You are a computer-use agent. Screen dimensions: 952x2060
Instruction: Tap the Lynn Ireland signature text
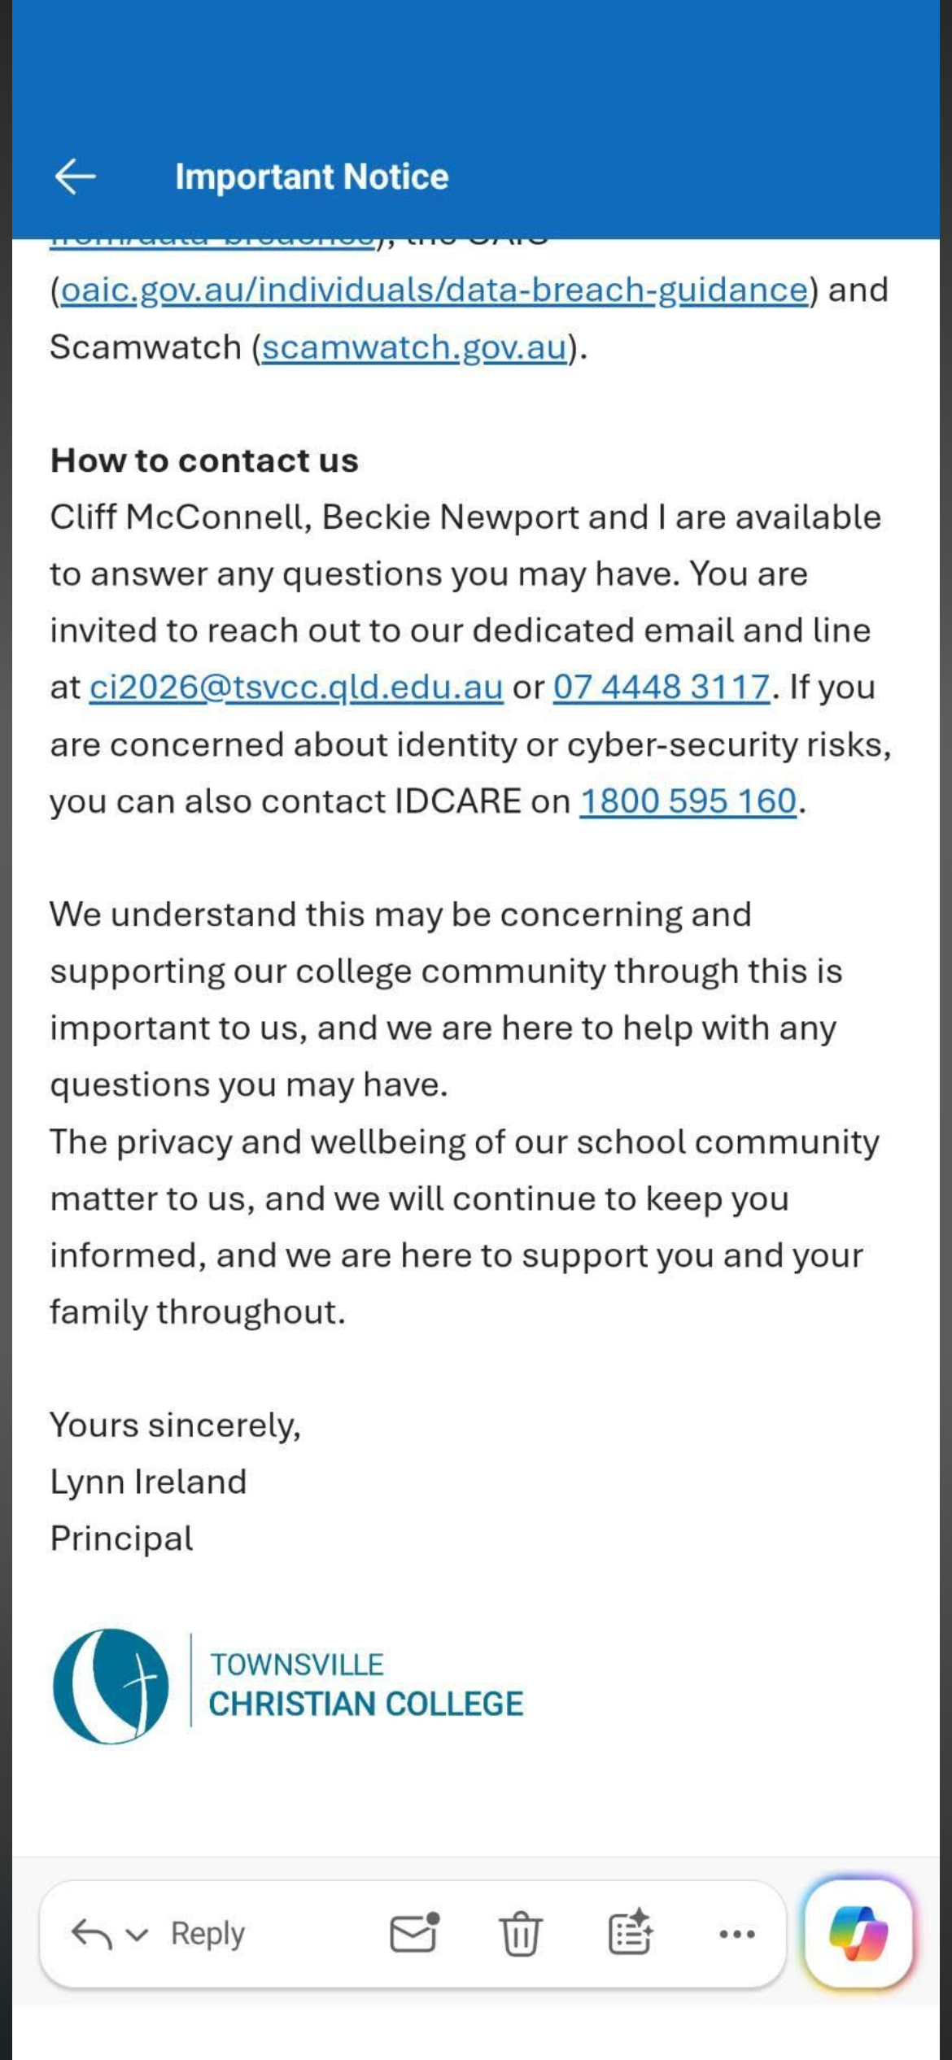coord(148,1482)
